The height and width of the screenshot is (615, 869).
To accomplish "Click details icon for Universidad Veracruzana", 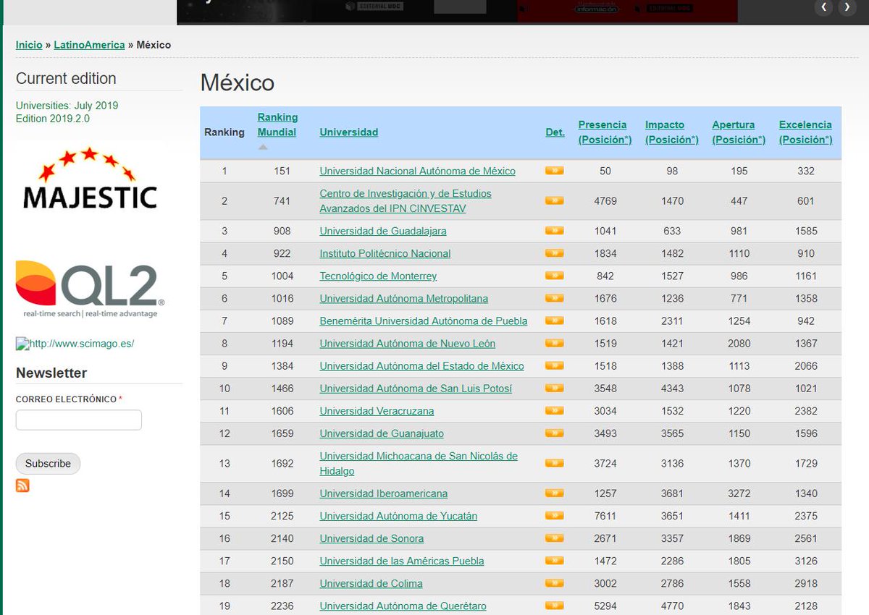I will 555,410.
